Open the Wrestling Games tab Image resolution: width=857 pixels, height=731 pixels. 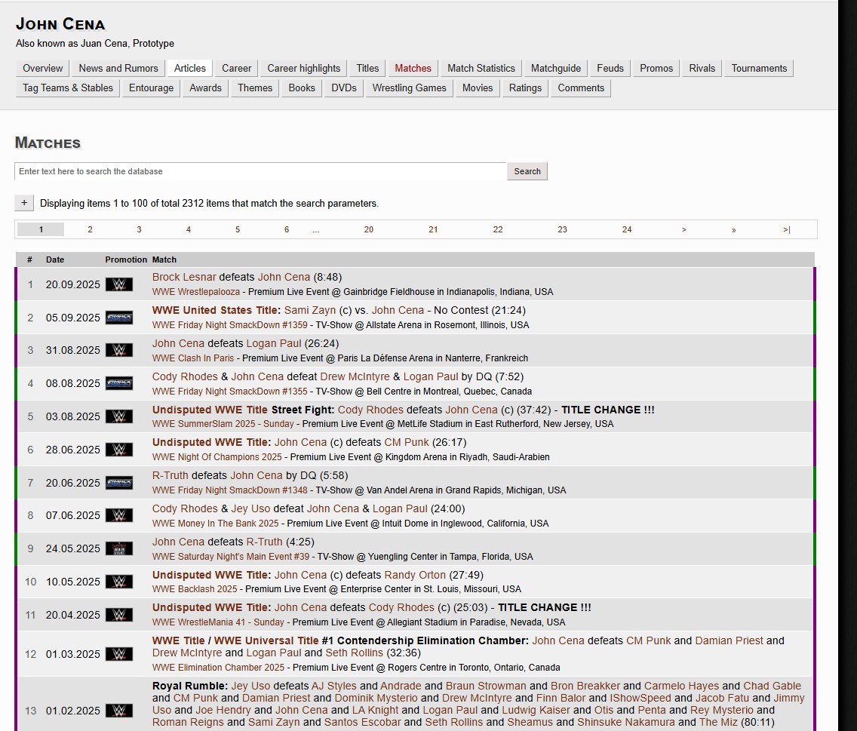coord(409,88)
